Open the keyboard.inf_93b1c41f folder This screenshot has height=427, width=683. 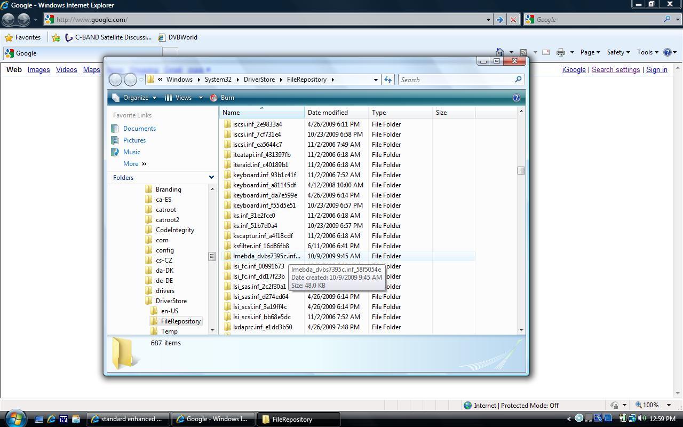pos(264,175)
